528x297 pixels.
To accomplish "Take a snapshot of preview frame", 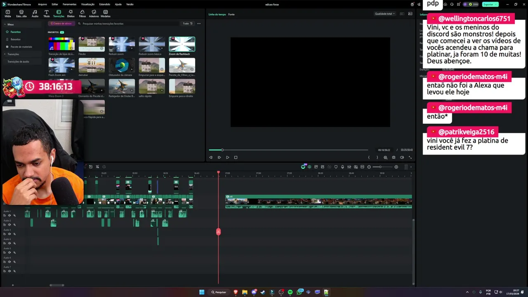I will click(x=394, y=157).
